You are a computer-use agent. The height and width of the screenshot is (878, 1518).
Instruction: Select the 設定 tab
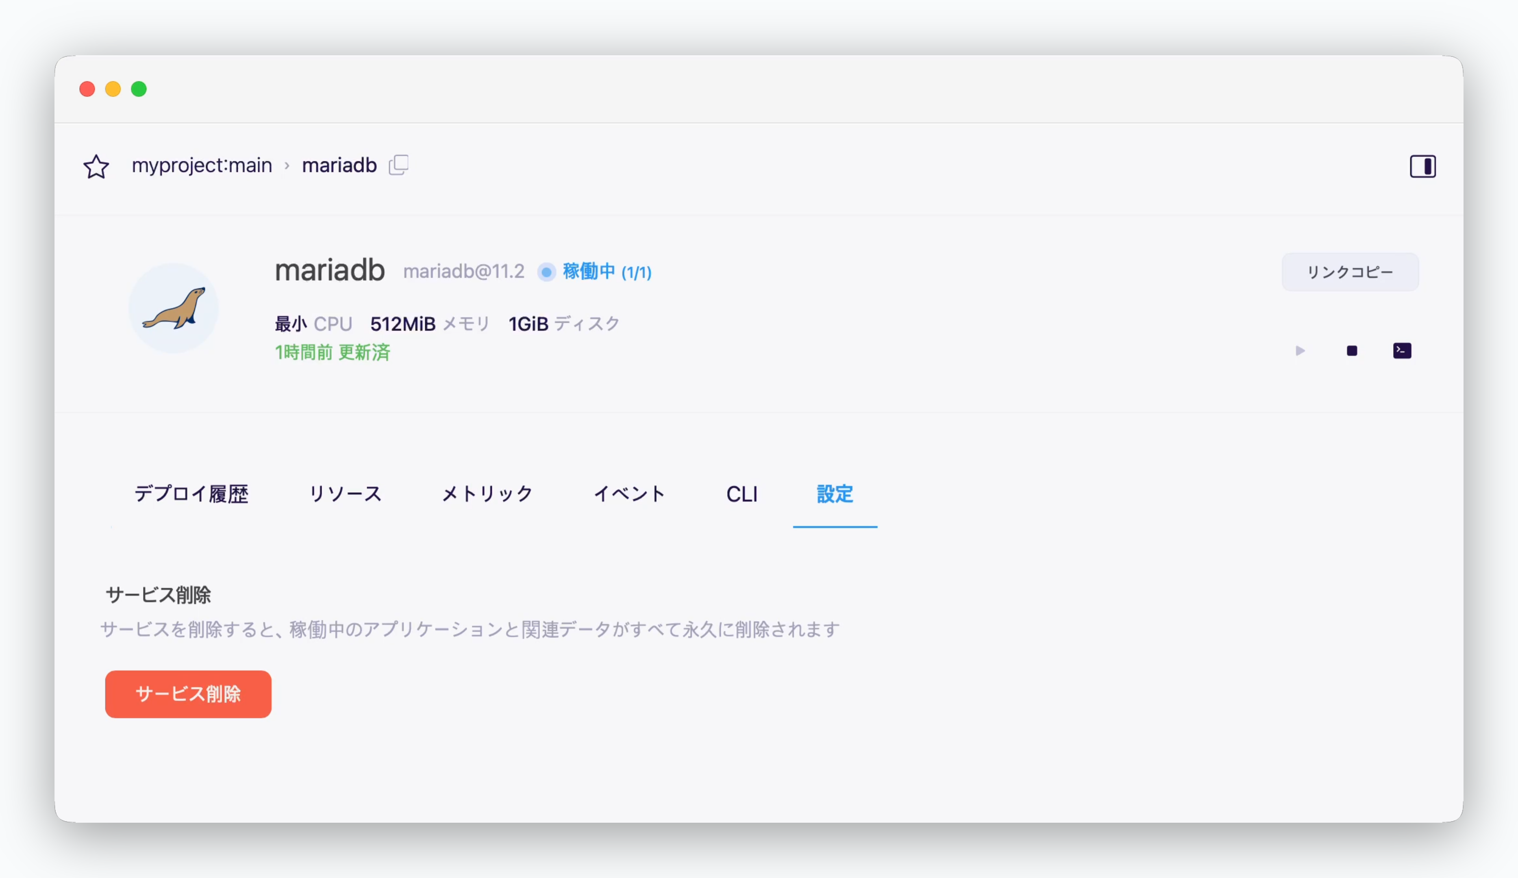click(x=835, y=494)
